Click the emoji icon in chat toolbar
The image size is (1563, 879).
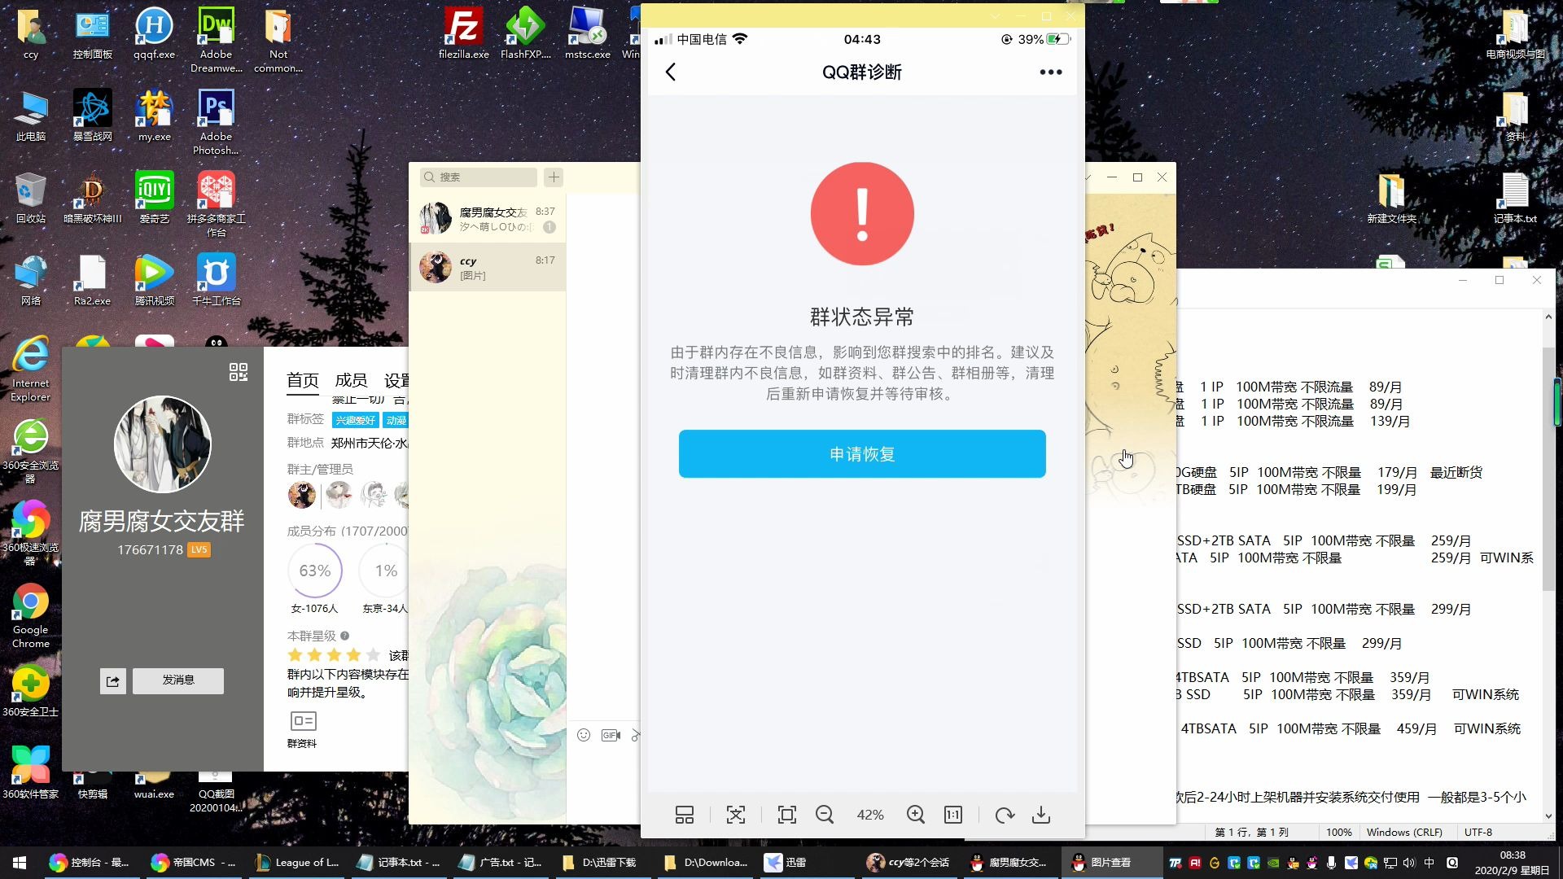(x=583, y=735)
